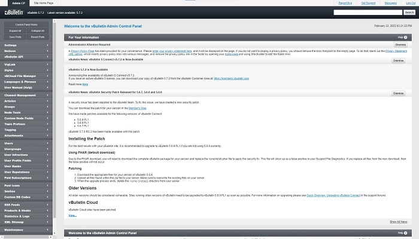Image resolution: width=419 pixels, height=239 pixels.
Task: Click the Show All News link
Action: point(398,222)
